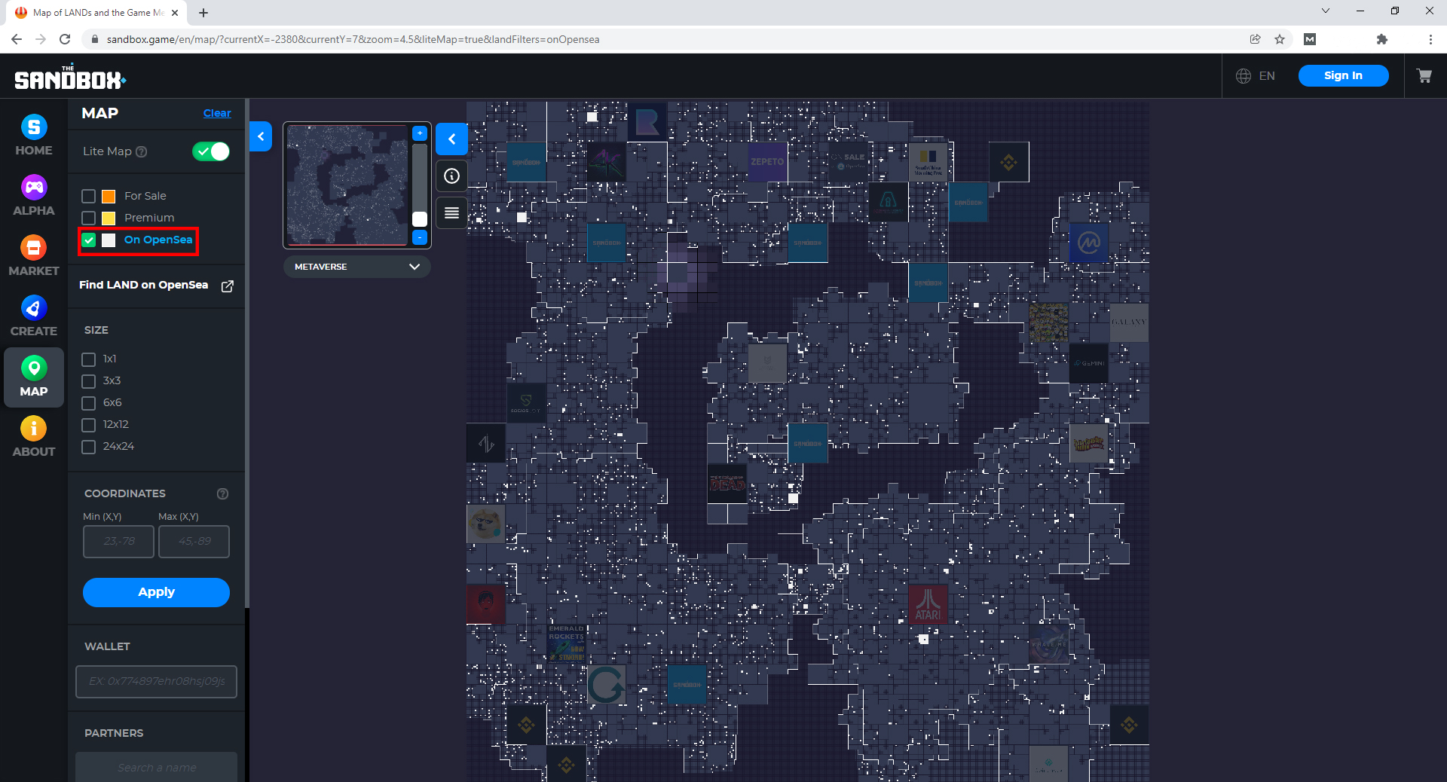
Task: Enable the Premium filter checkbox
Action: click(89, 218)
